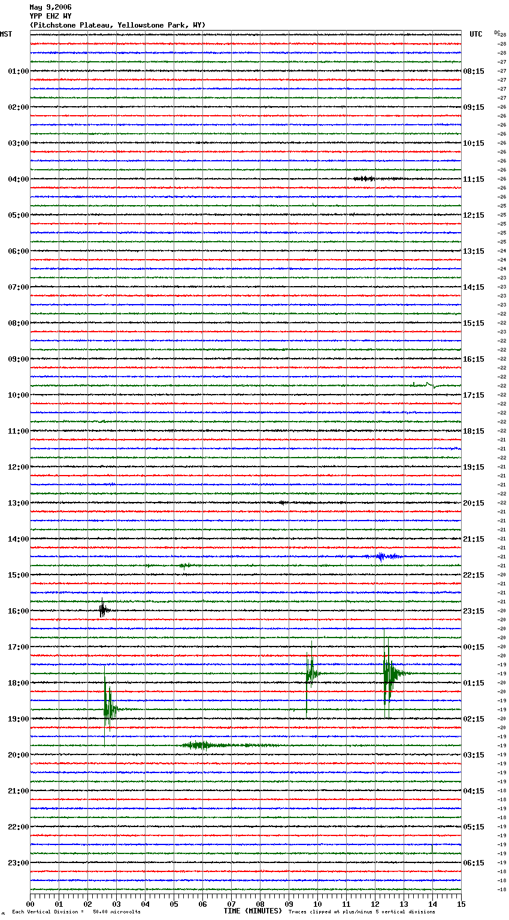Click the UTC time zone label
509x920 pixels.
(476, 34)
